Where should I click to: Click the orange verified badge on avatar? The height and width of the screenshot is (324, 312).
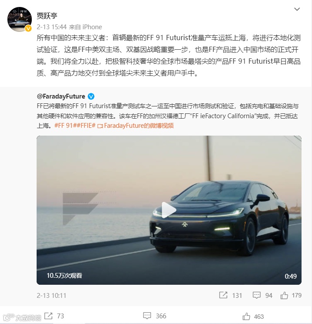point(28,28)
